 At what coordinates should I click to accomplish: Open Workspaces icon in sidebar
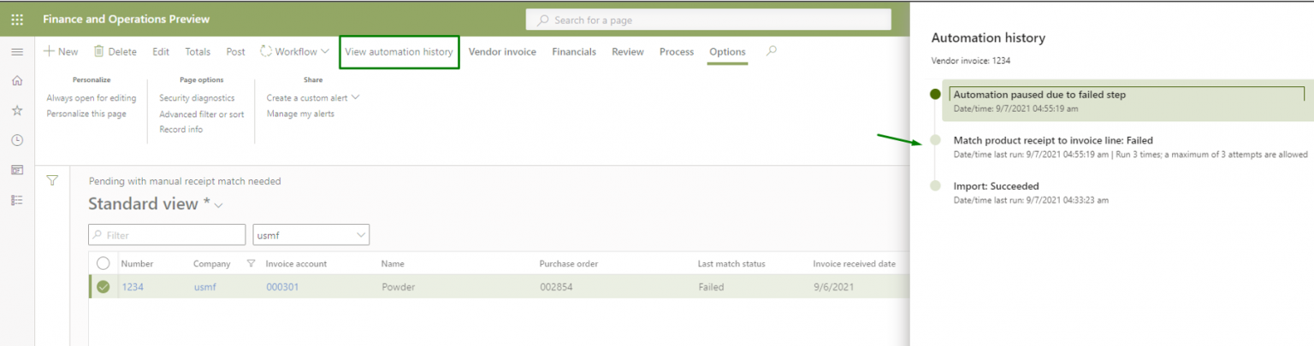point(17,170)
